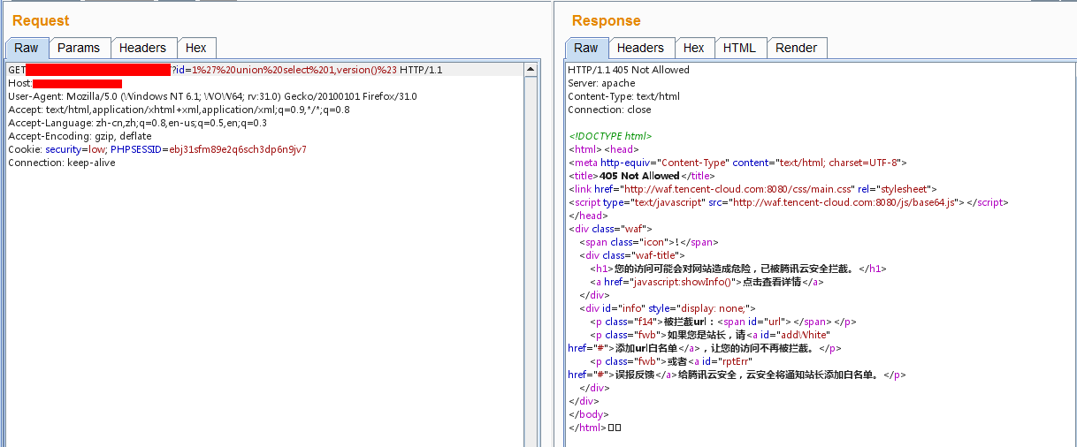Click the Host header line
Screen dimensions: 1077x447
pyautogui.click(x=65, y=83)
